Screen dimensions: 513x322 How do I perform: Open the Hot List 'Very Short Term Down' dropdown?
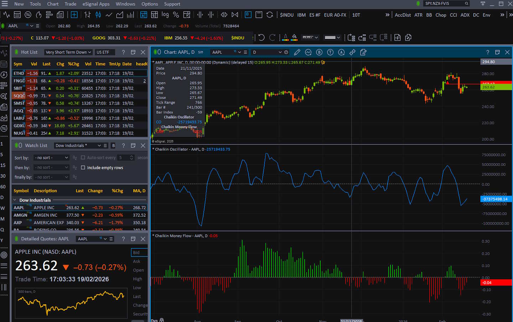pyautogui.click(x=68, y=52)
